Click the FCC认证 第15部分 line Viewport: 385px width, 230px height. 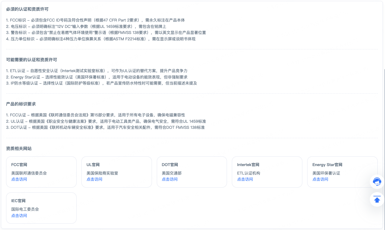pos(95,115)
